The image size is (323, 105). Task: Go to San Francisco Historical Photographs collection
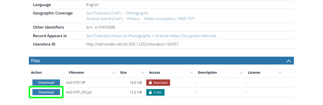[x=118, y=36]
